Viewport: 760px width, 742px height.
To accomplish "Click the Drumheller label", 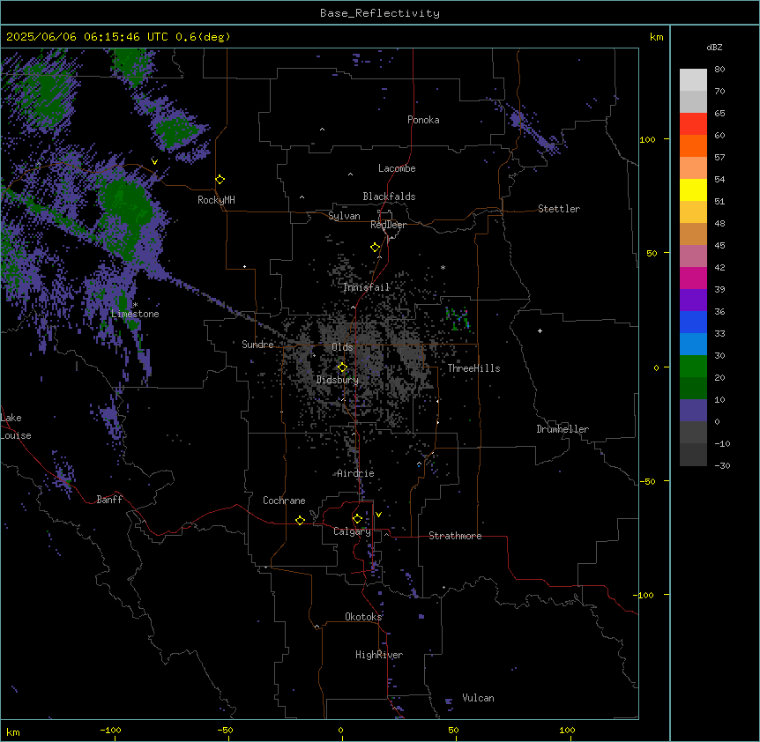I will pos(563,429).
